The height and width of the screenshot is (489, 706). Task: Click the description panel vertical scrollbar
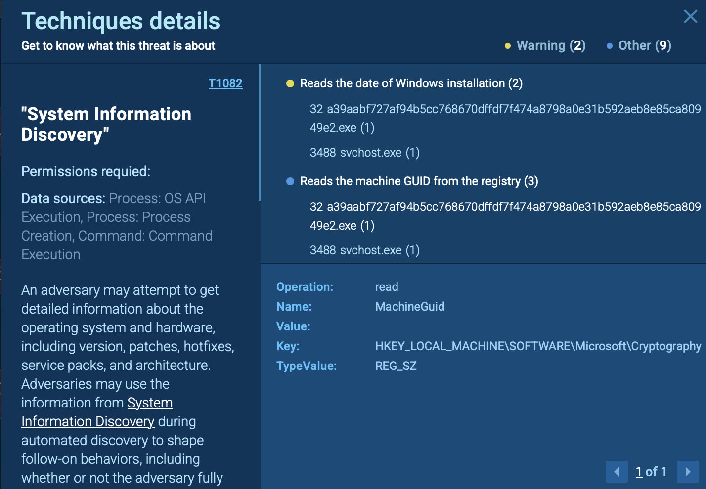coord(259,132)
